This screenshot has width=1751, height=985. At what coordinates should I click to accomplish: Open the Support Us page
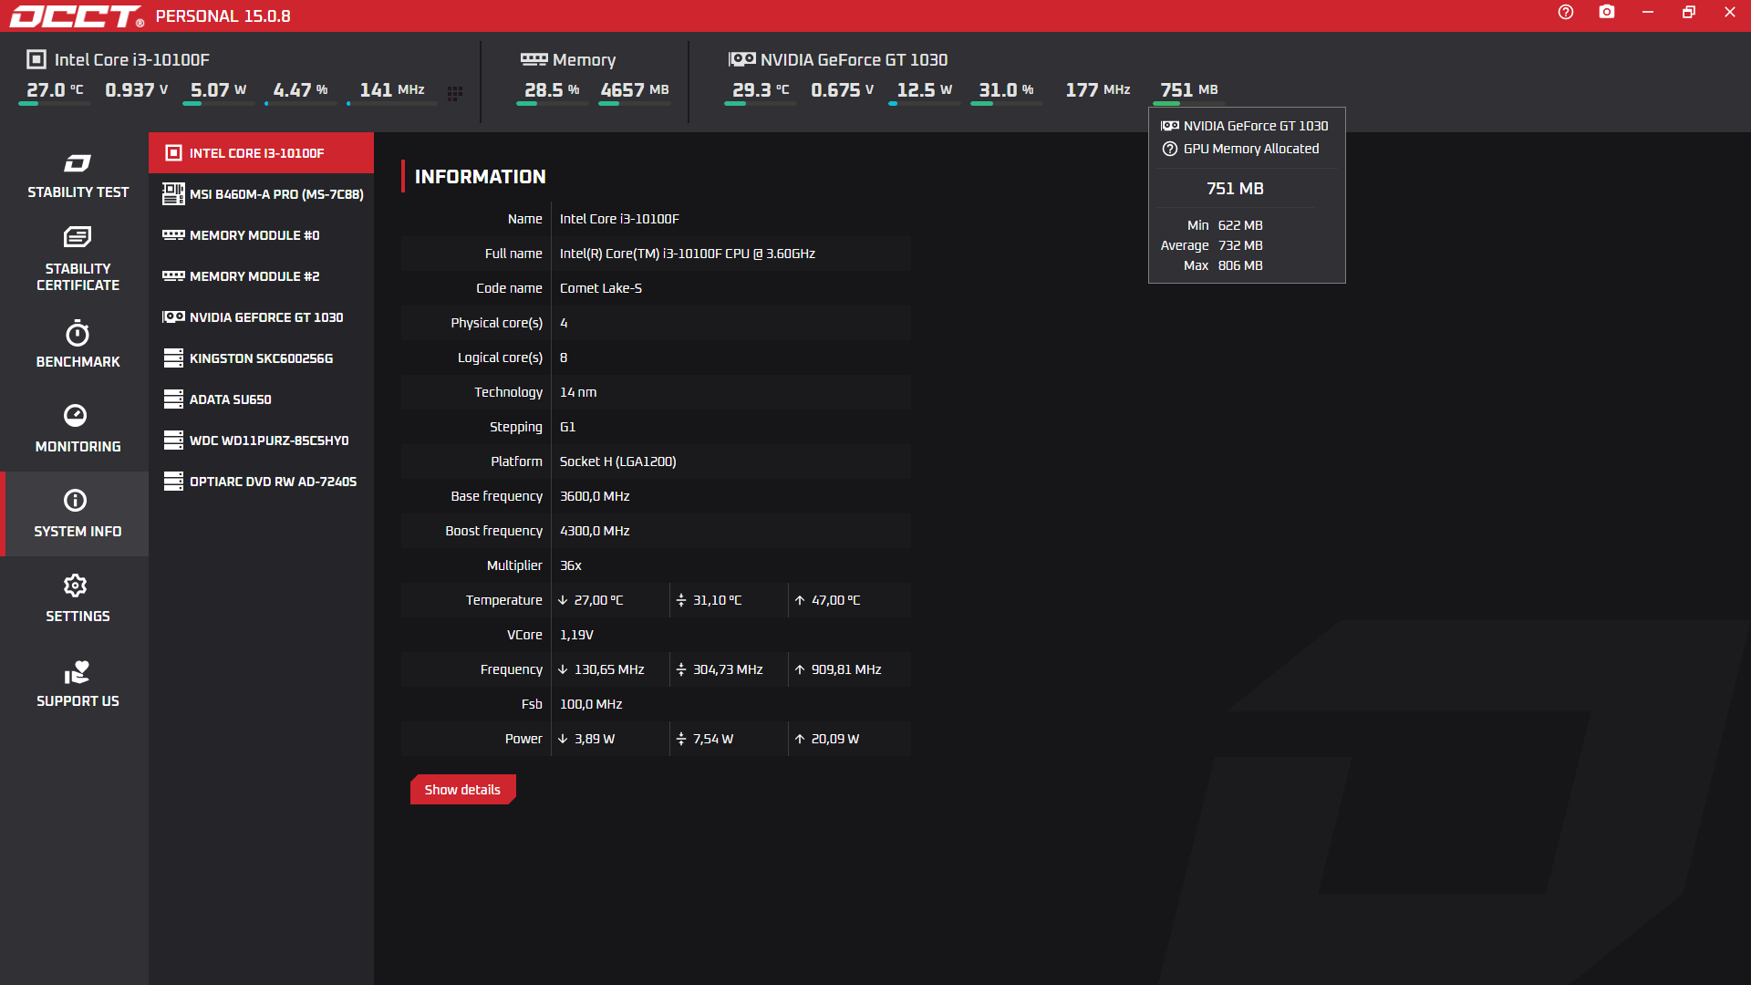pyautogui.click(x=78, y=683)
